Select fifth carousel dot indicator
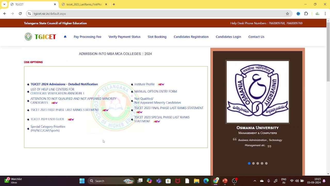The width and height of the screenshot is (330, 186). [x=266, y=163]
